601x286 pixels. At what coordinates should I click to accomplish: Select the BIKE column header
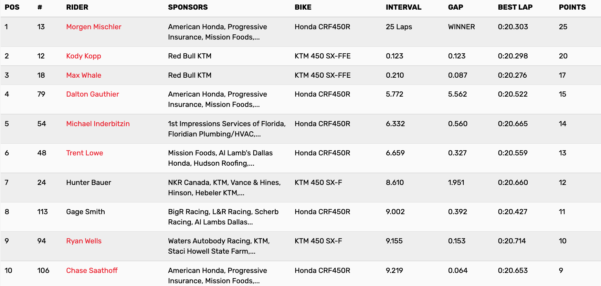pos(303,7)
